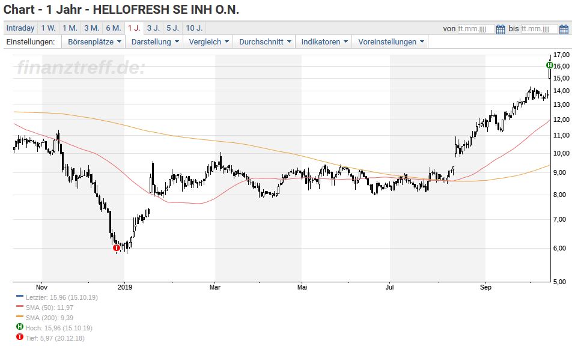Click the red SMA (50) legend swatch
The height and width of the screenshot is (346, 572).
pos(20,306)
